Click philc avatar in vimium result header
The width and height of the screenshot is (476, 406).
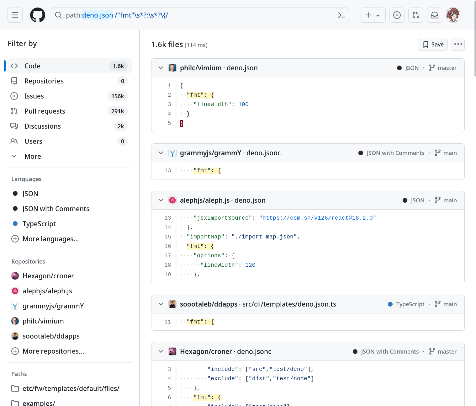172,68
